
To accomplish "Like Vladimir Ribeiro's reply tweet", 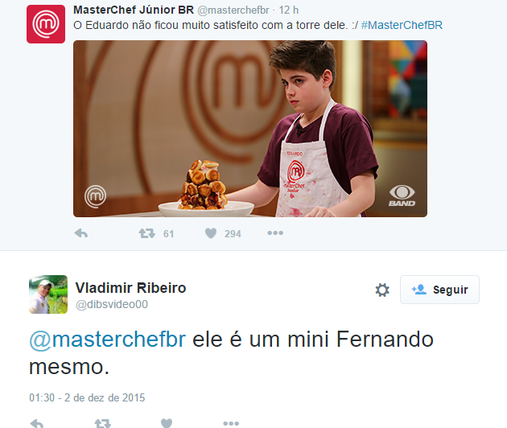I will tap(167, 423).
